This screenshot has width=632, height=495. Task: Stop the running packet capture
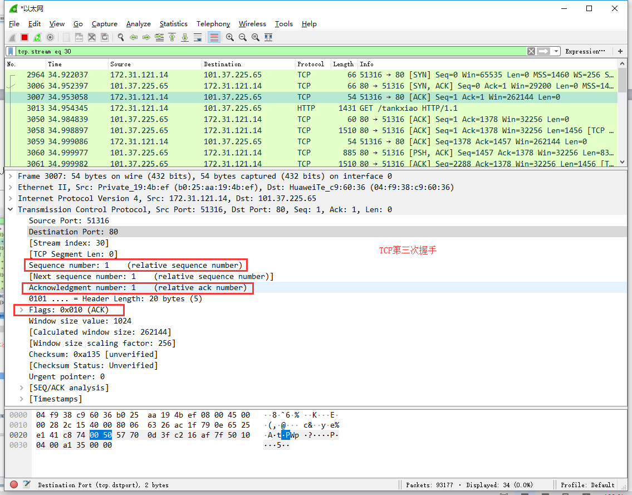[25, 37]
